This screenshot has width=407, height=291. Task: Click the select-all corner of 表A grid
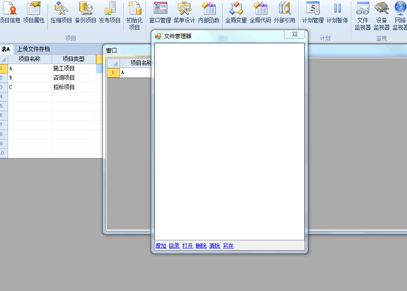tap(4, 59)
